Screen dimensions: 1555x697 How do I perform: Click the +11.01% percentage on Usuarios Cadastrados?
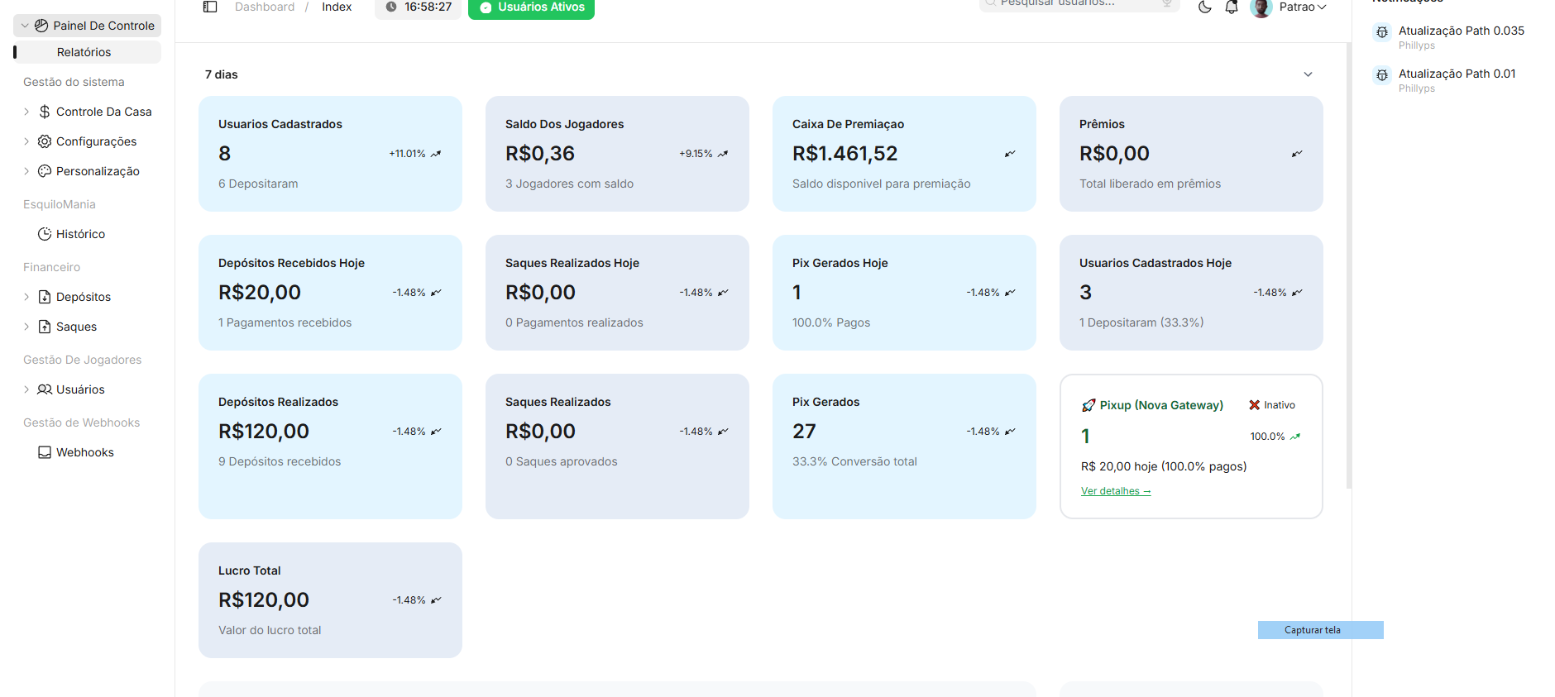pos(407,154)
